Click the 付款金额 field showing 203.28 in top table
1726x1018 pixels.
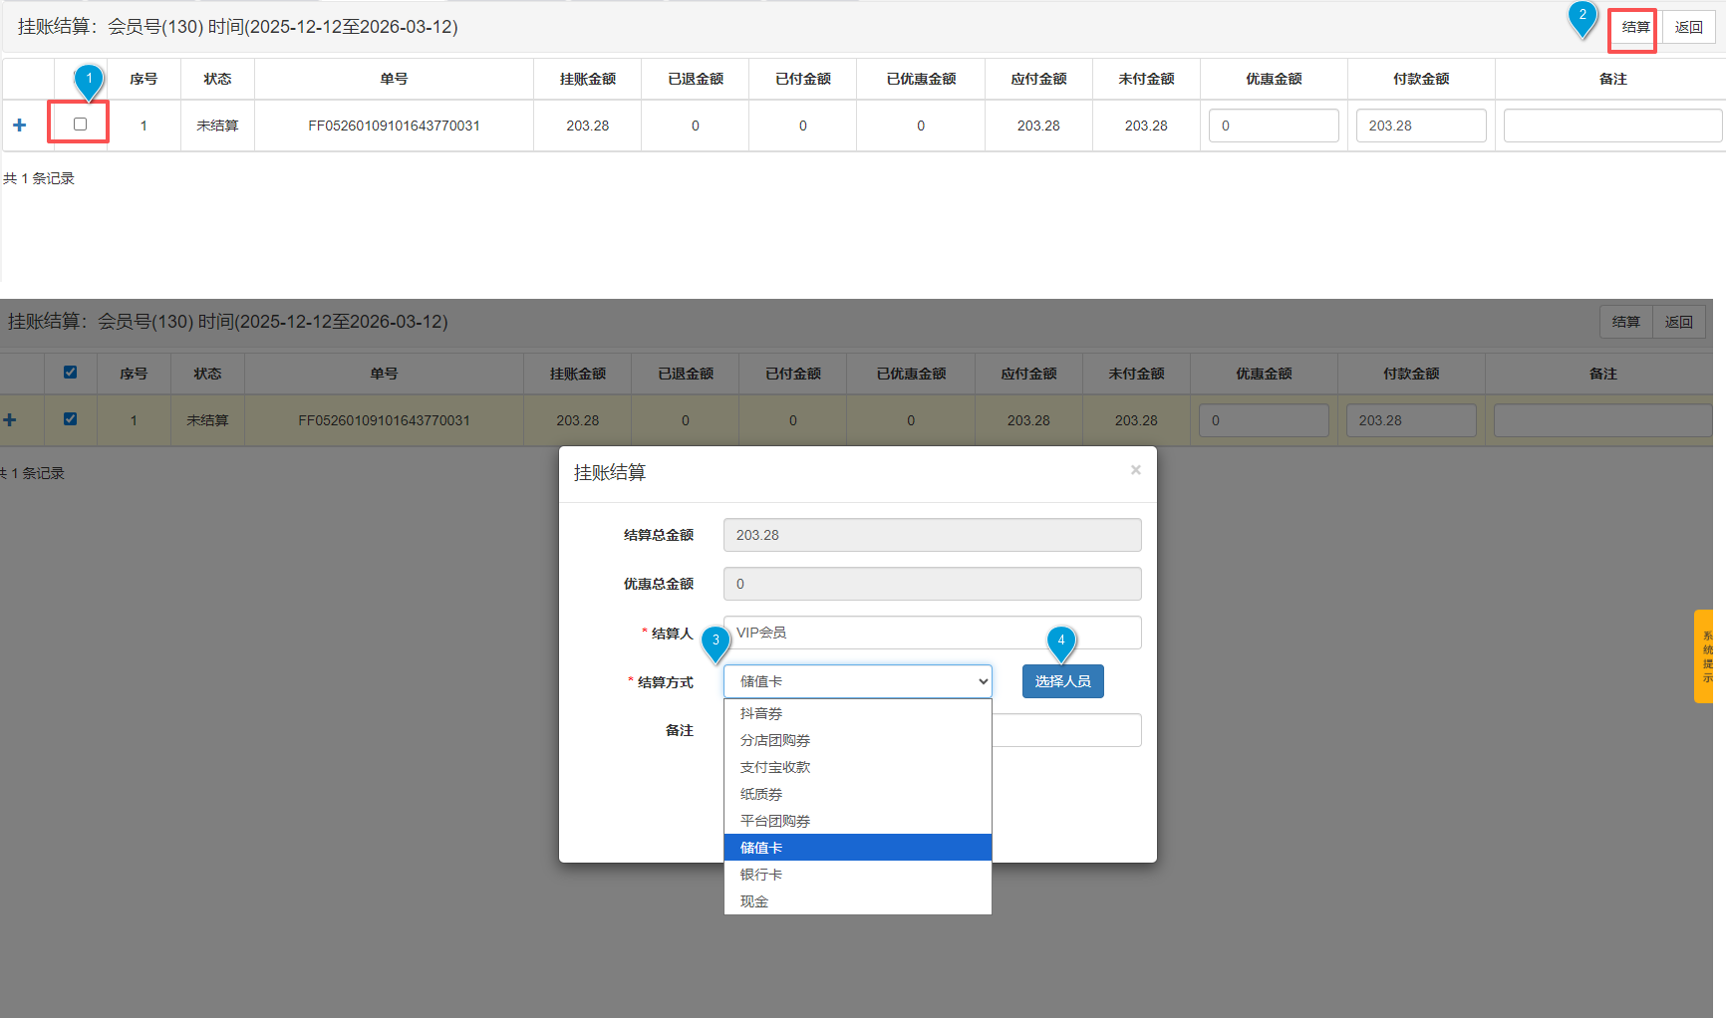[x=1420, y=126]
